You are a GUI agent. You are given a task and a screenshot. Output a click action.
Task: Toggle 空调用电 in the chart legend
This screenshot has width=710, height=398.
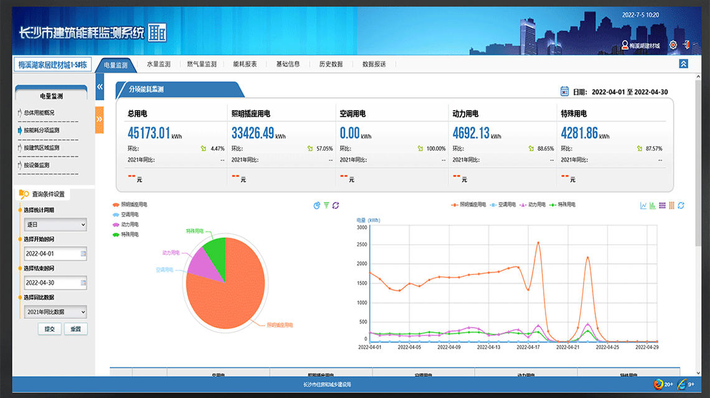[503, 205]
